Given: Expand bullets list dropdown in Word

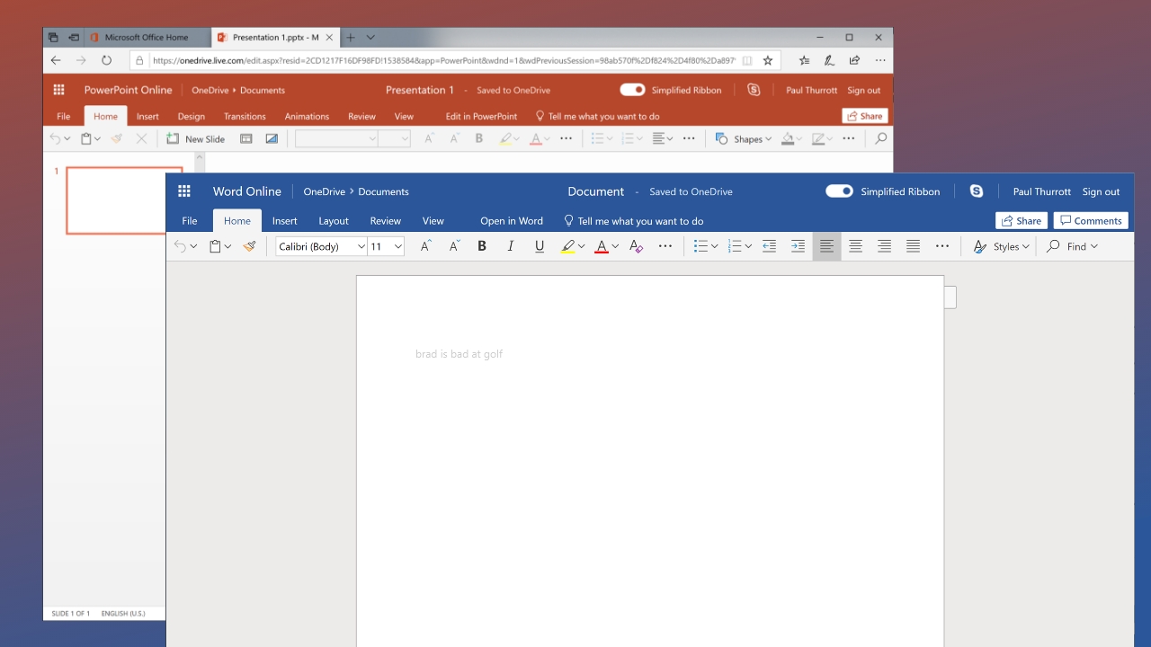Looking at the screenshot, I should coord(714,246).
